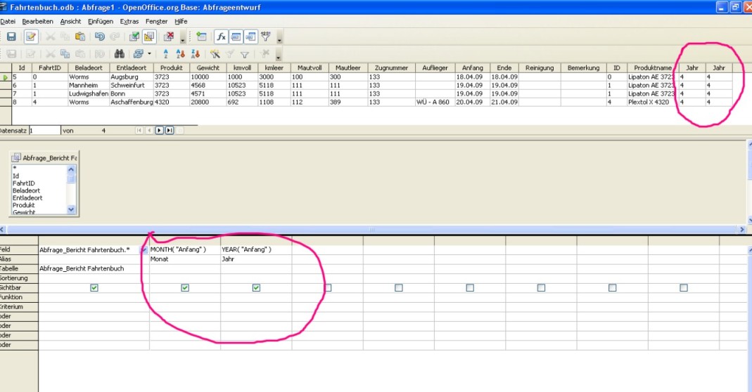Open the Bearbeiten menu
Screen dimensions: 752x392
pos(37,22)
